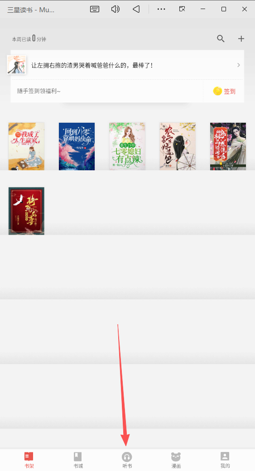The image size is (255, 471).
Task: Open the search magnifier icon
Action: pyautogui.click(x=221, y=39)
